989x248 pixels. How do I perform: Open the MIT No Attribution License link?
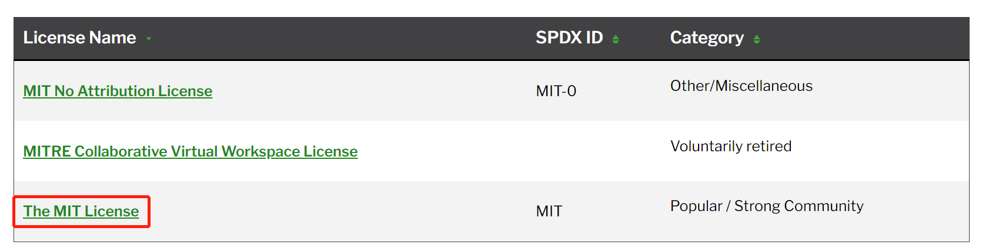pyautogui.click(x=118, y=91)
